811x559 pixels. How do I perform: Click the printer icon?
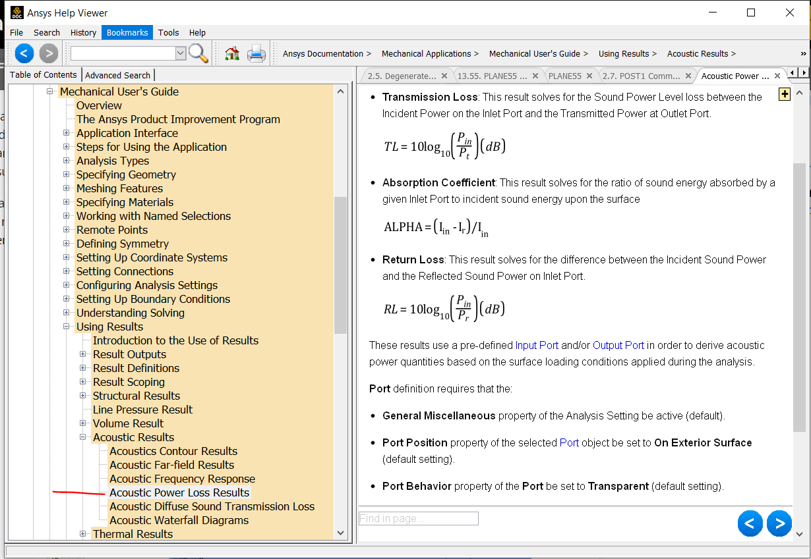tap(256, 53)
